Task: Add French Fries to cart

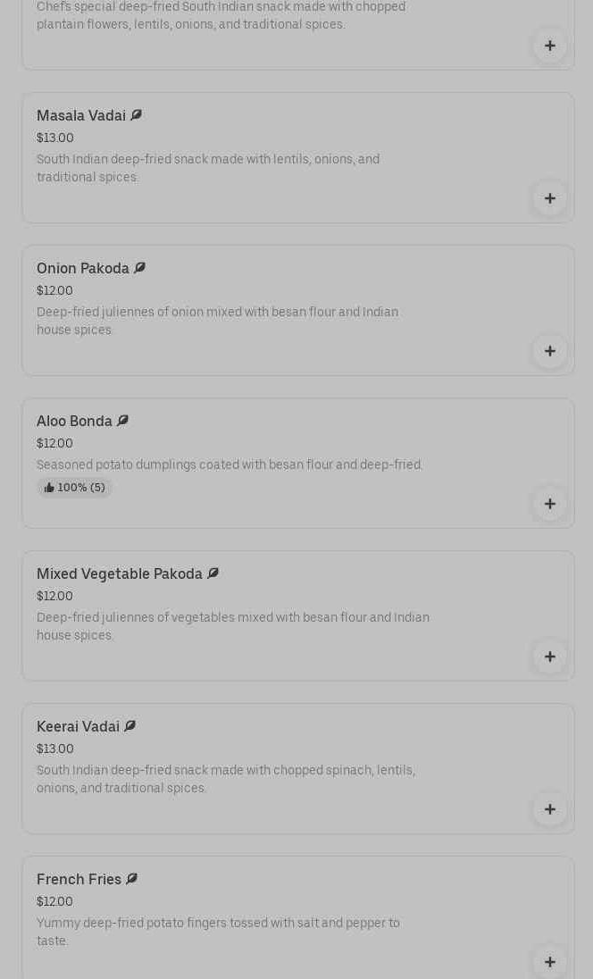Action: [x=549, y=962]
